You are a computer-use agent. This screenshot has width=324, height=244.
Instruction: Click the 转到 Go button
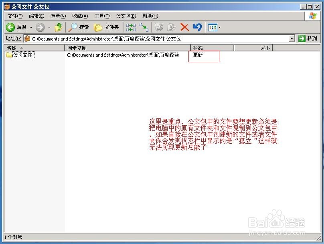(308, 39)
